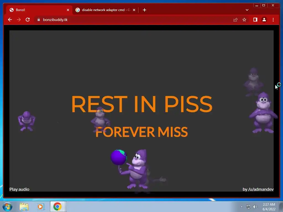This screenshot has width=283, height=212.
Task: Open network status tray icon
Action: tap(248, 207)
